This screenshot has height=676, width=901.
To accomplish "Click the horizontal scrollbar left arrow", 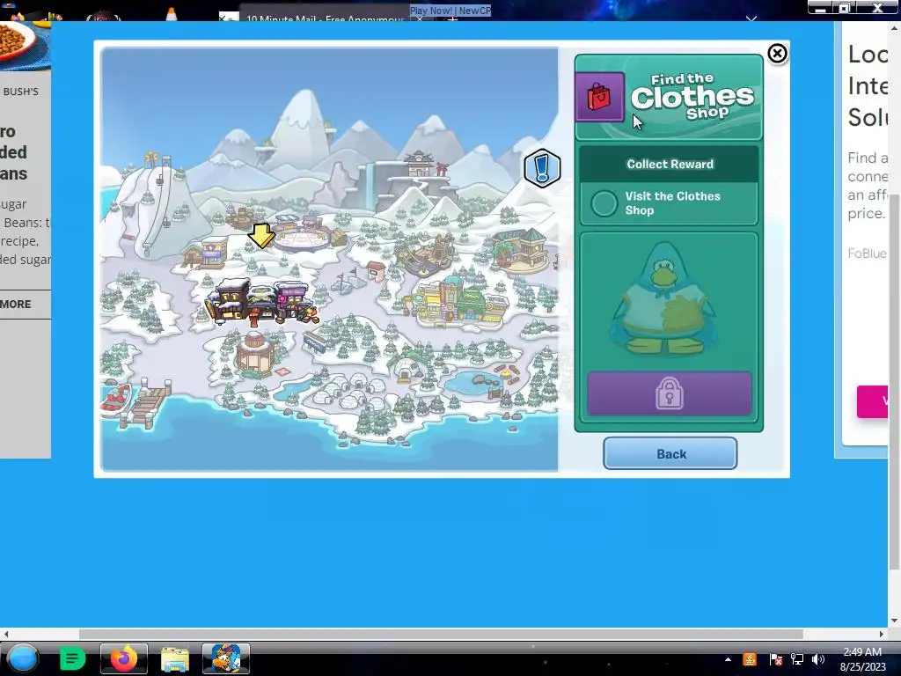I will (6, 634).
